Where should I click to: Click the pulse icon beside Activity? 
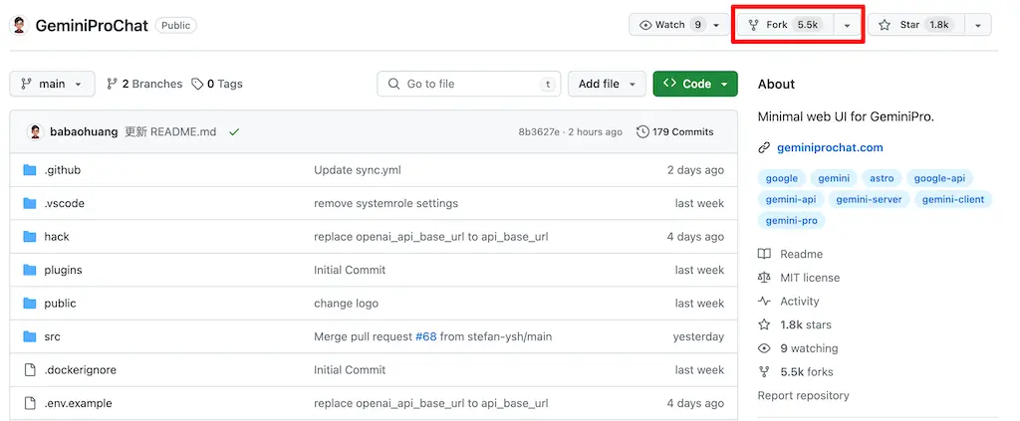764,302
